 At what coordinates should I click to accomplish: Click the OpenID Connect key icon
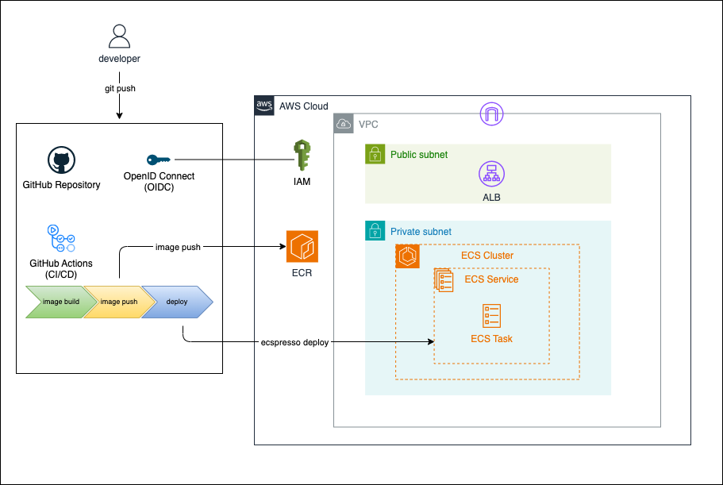pos(159,160)
